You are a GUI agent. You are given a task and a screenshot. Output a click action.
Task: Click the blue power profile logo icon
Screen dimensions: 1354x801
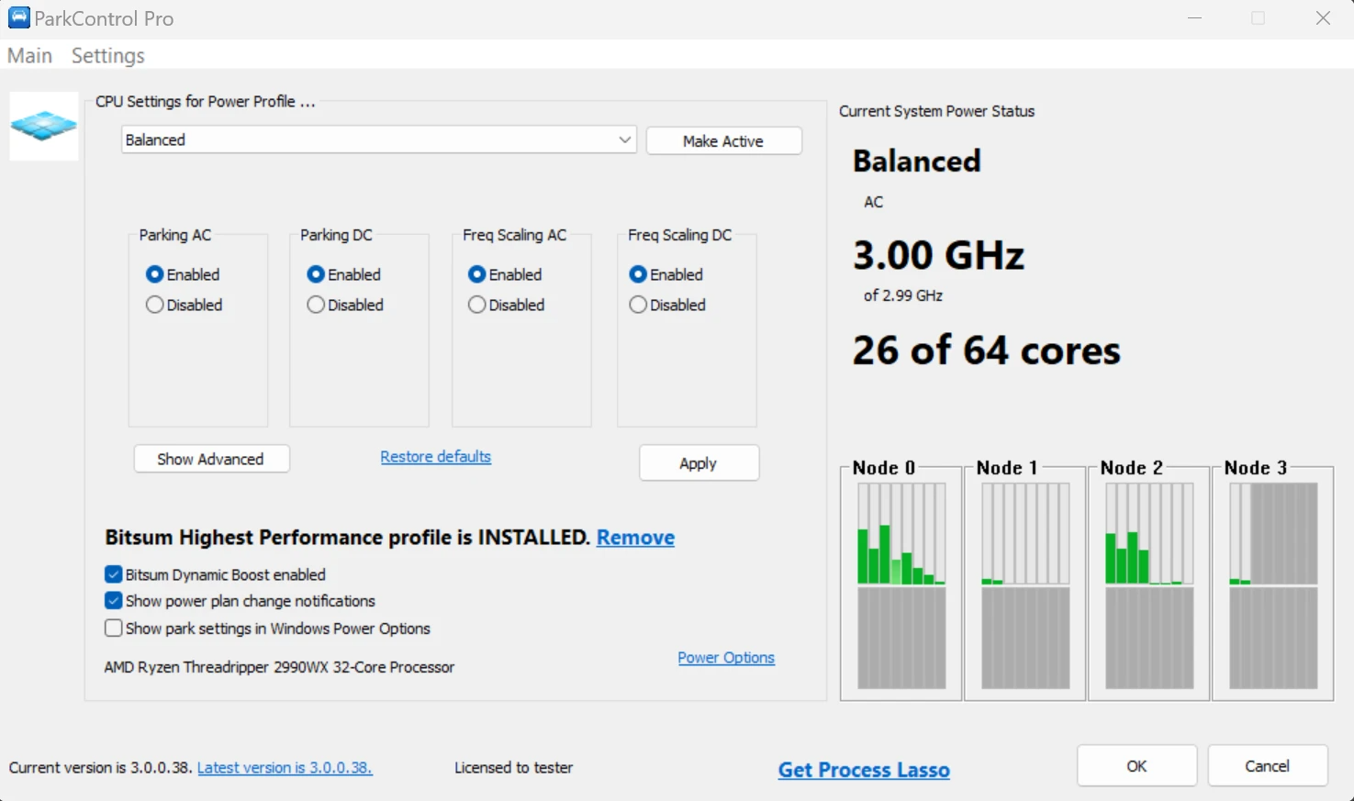[43, 126]
